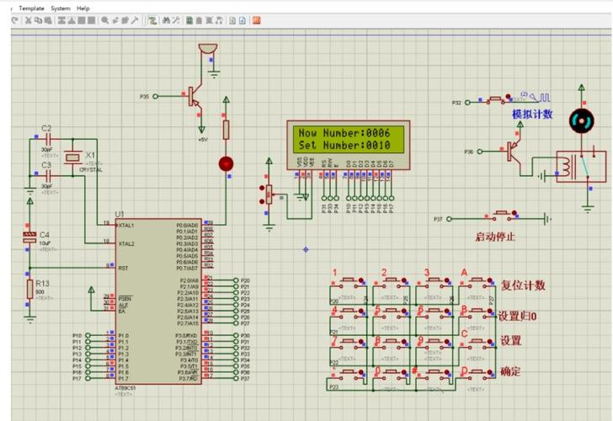613x421 pixels.
Task: Click the orange rightmost toolbar icon
Action: pos(256,19)
